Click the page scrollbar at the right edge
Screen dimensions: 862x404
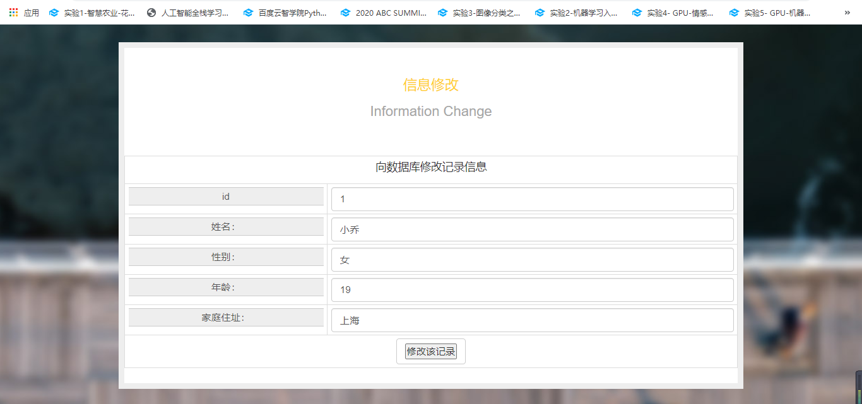pos(858,387)
